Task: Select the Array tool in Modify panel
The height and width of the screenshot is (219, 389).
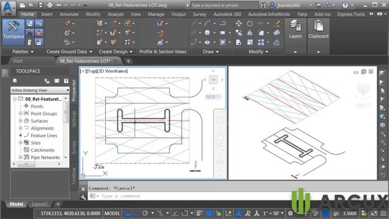Action: coord(261,42)
